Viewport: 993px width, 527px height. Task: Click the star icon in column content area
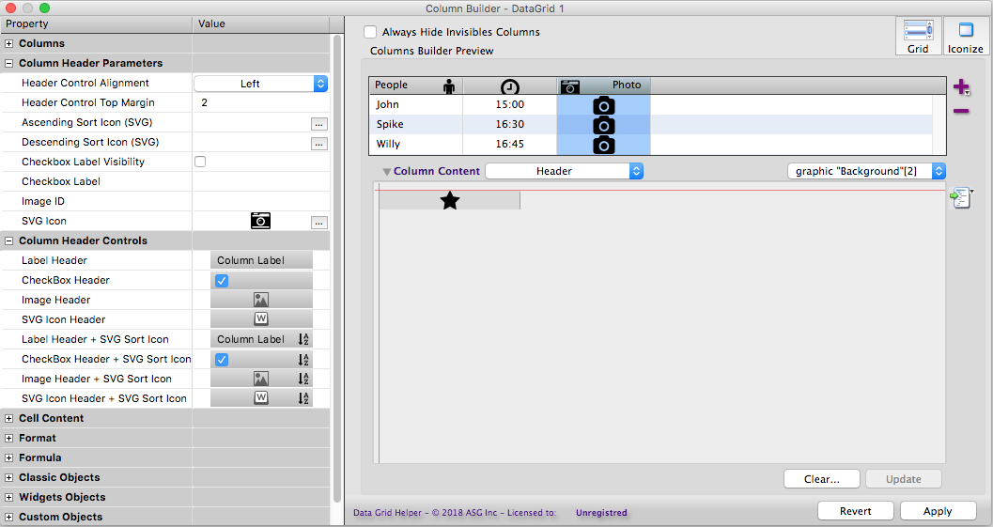[450, 200]
